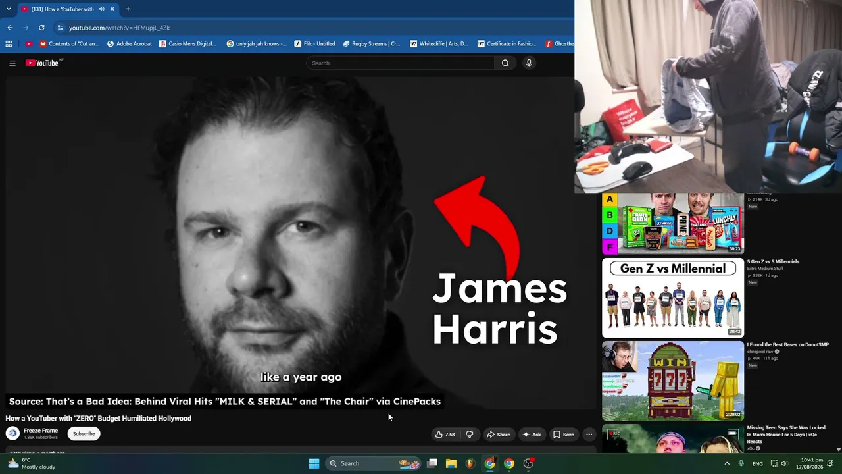Open the YouTube bookmark icon in bookmarks bar
842x474 pixels.
pos(28,44)
